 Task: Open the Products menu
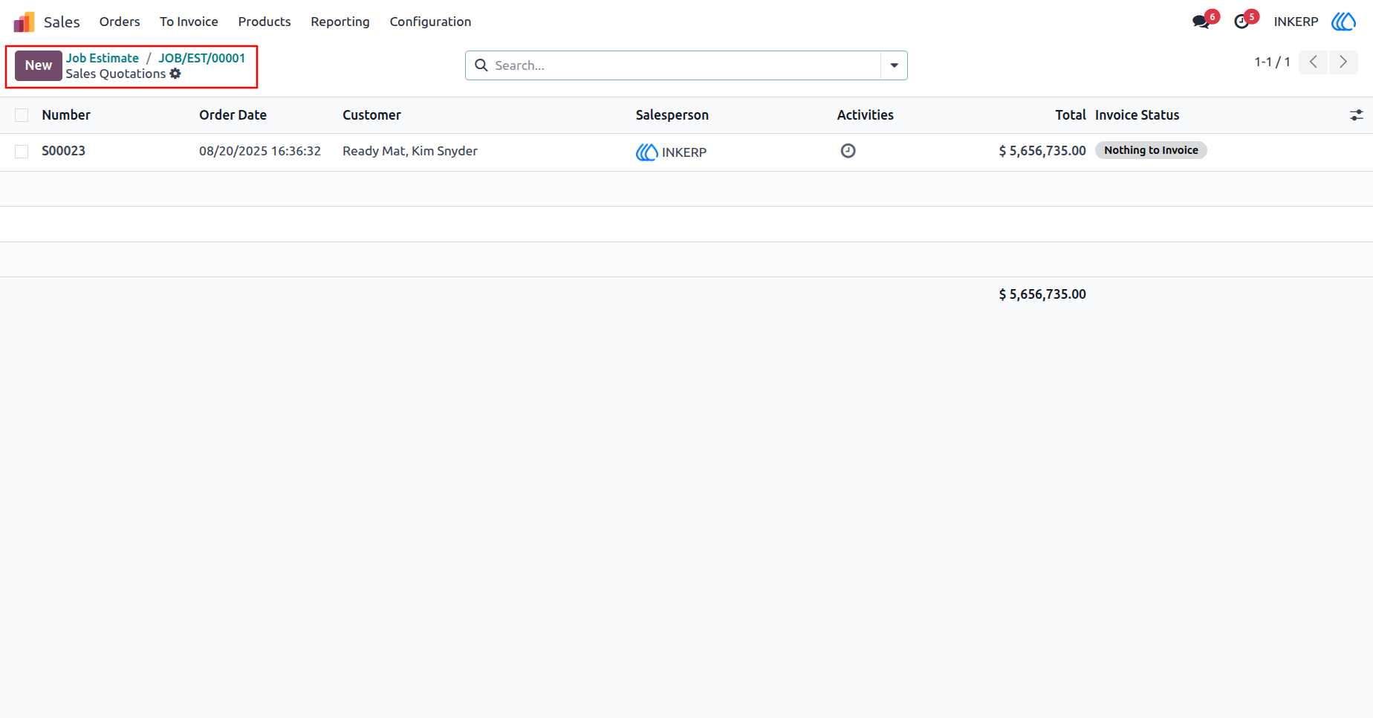264,22
